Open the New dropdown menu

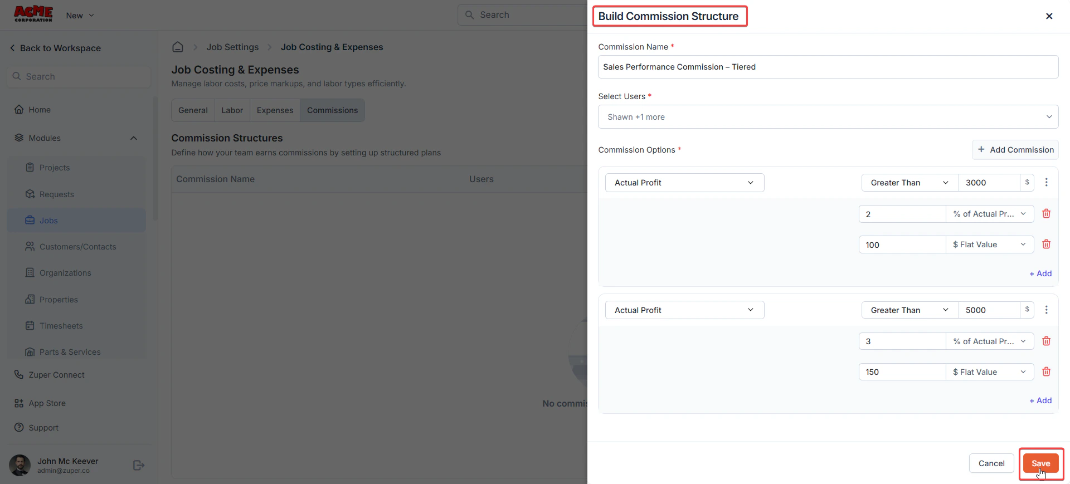(80, 16)
